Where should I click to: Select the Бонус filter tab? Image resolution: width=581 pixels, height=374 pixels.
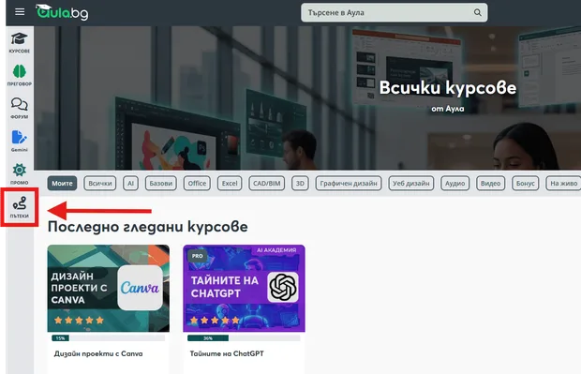coord(525,183)
